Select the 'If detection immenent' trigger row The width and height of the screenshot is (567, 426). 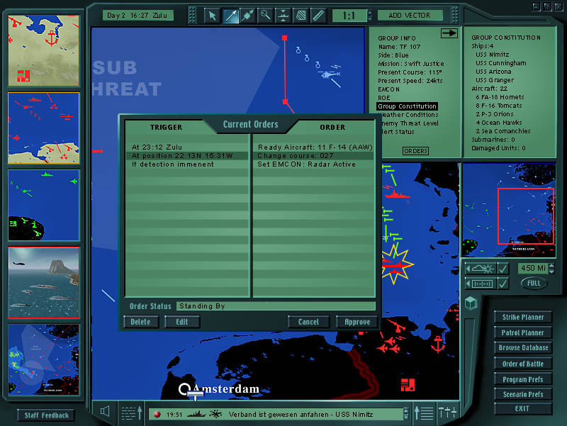point(187,164)
